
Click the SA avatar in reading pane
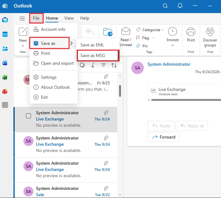tap(138, 68)
